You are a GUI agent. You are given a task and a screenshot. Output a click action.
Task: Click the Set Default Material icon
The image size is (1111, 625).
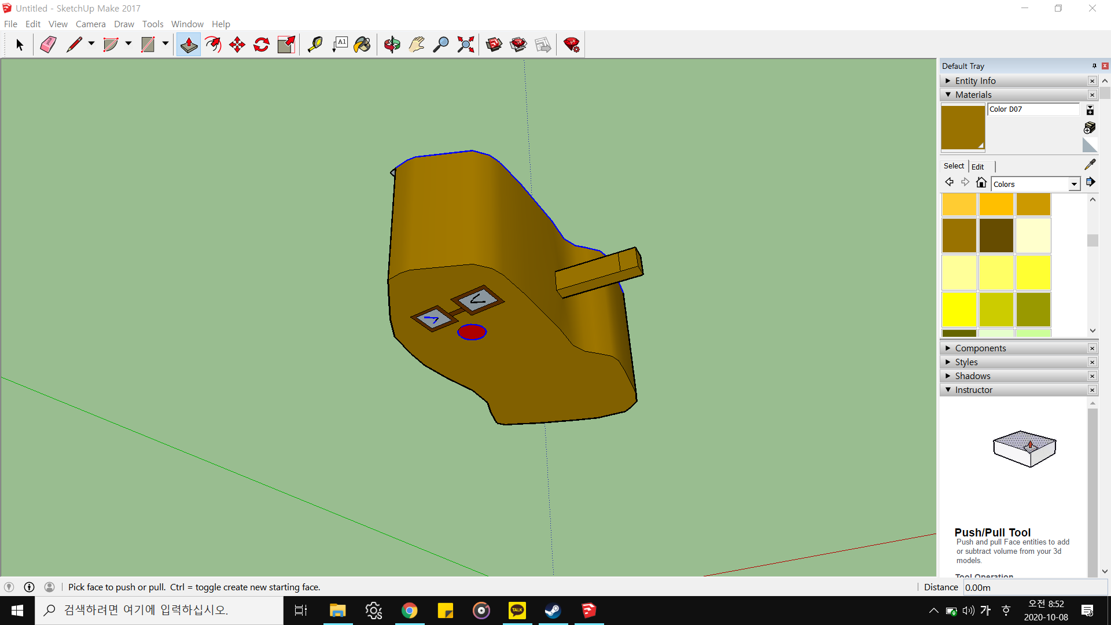(1090, 145)
